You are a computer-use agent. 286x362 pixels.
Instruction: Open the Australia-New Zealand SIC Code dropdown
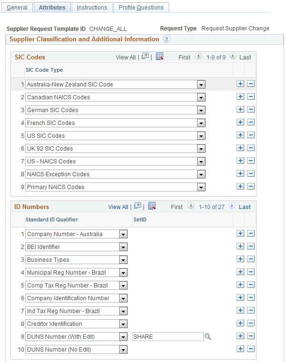pyautogui.click(x=201, y=85)
